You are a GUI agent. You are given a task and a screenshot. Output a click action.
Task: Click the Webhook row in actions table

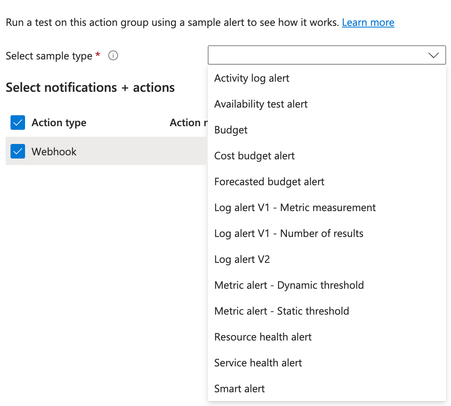[101, 151]
